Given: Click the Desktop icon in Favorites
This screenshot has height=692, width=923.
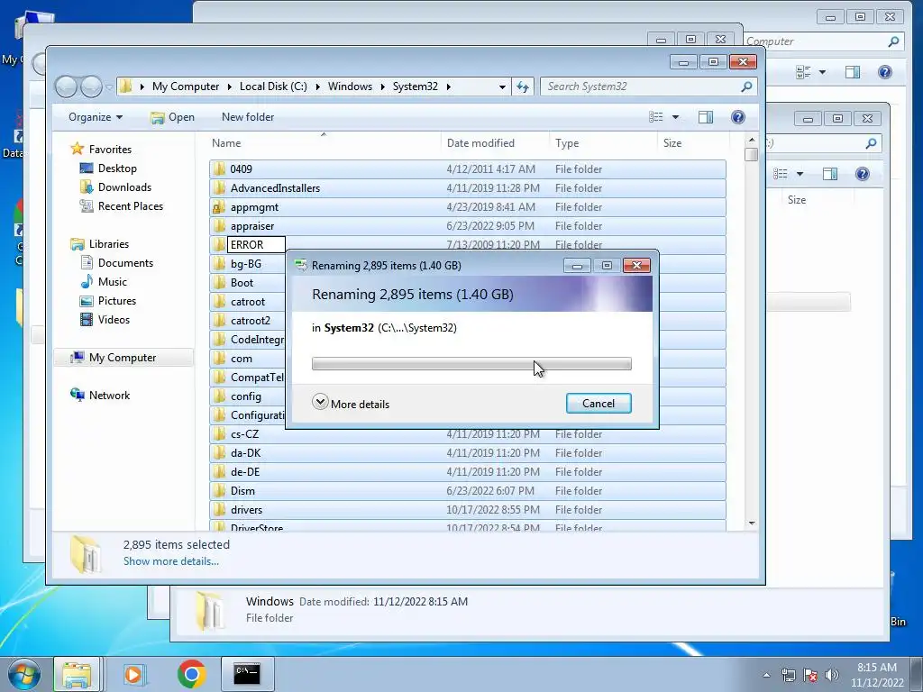Looking at the screenshot, I should coord(87,168).
